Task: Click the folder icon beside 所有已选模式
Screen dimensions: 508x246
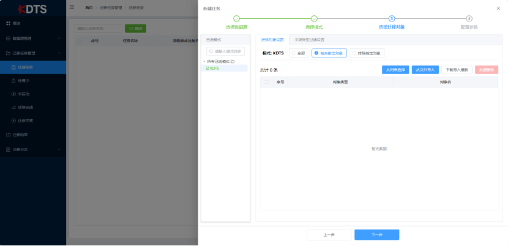Action: [x=233, y=61]
